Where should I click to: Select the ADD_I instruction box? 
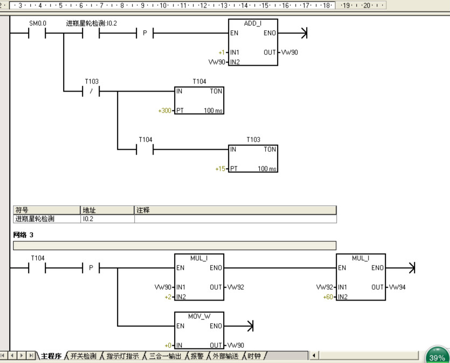pyautogui.click(x=253, y=43)
